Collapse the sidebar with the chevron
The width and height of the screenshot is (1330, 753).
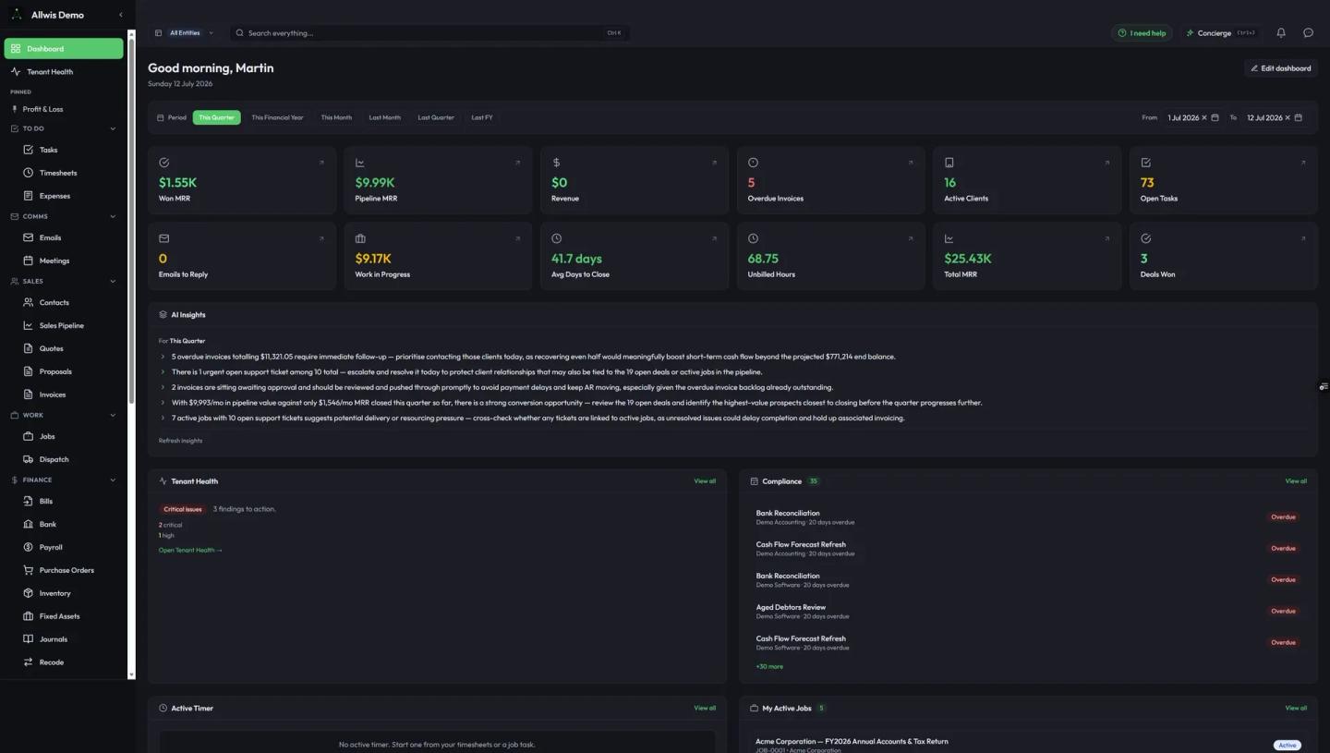(x=120, y=15)
